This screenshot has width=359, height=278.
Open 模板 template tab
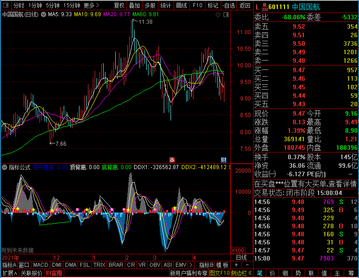222,265
